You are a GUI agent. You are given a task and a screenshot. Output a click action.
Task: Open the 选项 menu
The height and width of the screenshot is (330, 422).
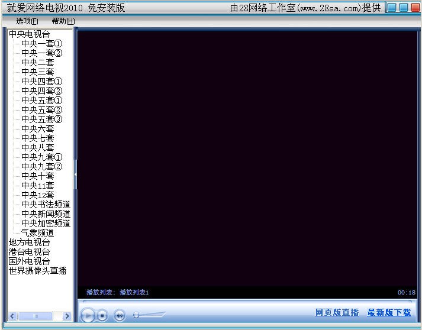[x=27, y=21]
